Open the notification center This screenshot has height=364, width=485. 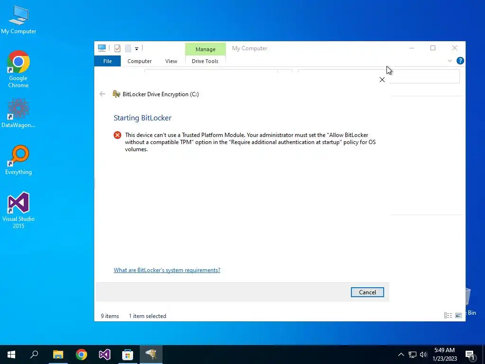[x=470, y=355]
